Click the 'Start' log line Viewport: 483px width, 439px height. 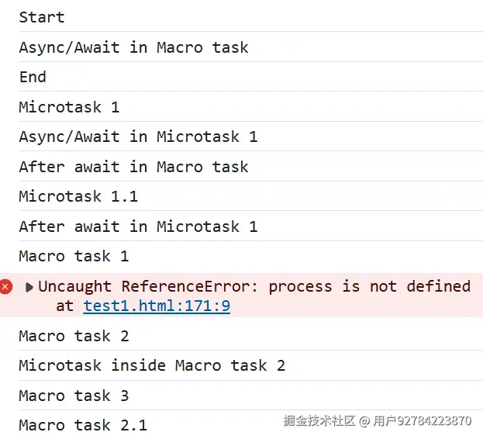pyautogui.click(x=42, y=17)
